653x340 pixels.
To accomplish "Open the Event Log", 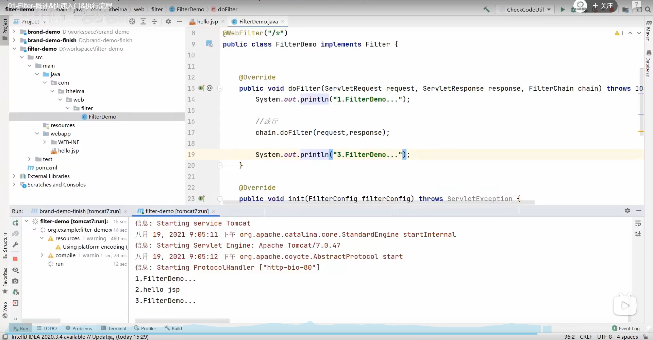I will pyautogui.click(x=626, y=328).
